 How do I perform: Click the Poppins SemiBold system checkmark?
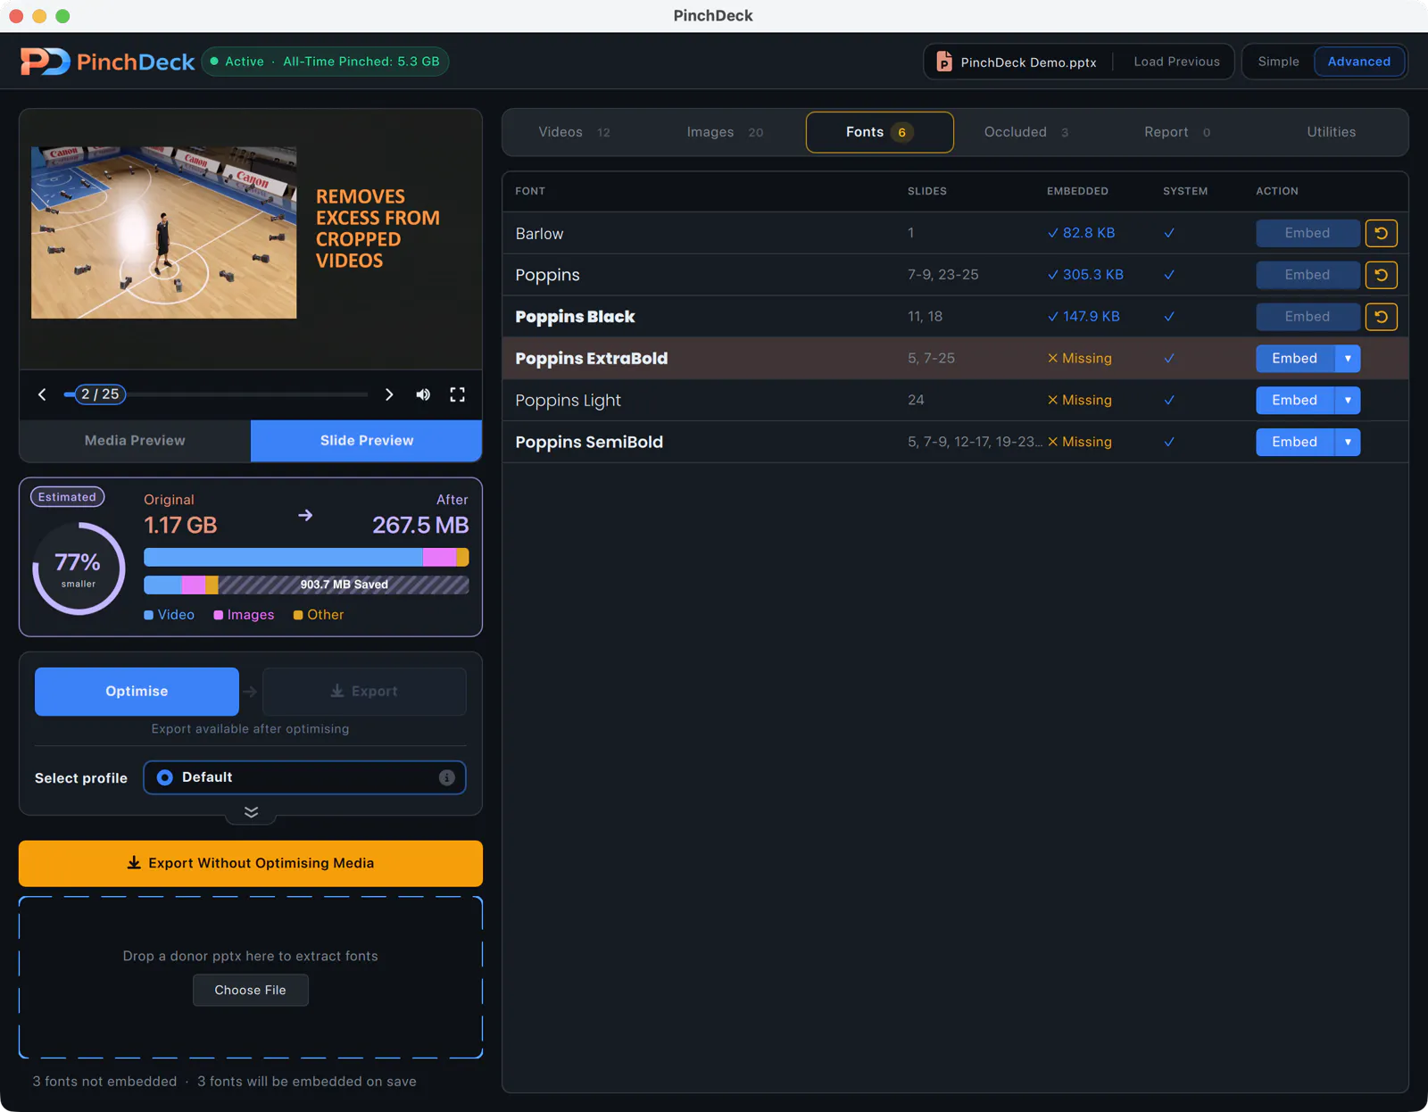1169,442
